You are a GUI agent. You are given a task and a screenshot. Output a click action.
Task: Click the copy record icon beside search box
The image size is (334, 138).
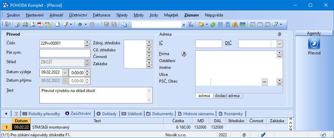(x=124, y=25)
